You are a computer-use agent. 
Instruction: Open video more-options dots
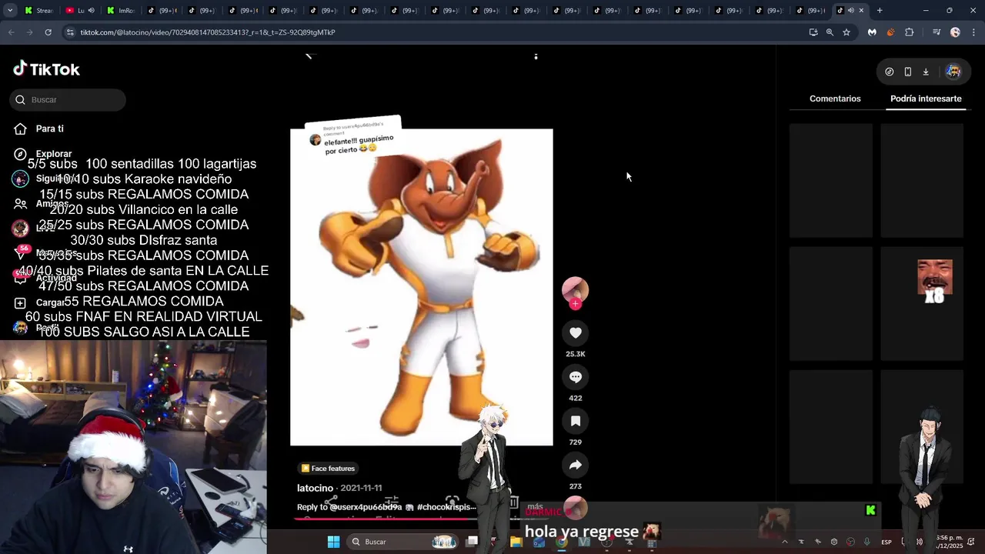[x=536, y=56]
